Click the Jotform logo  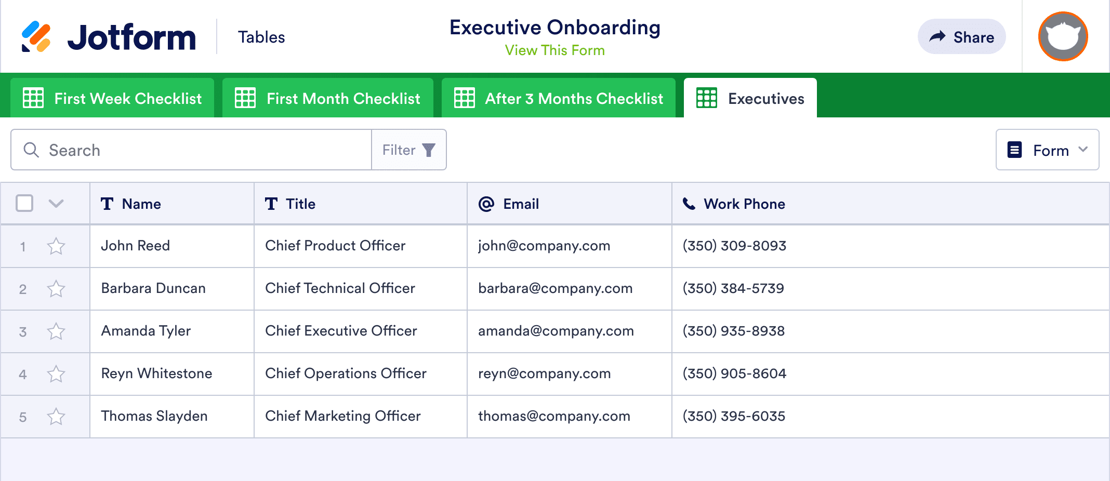(110, 36)
